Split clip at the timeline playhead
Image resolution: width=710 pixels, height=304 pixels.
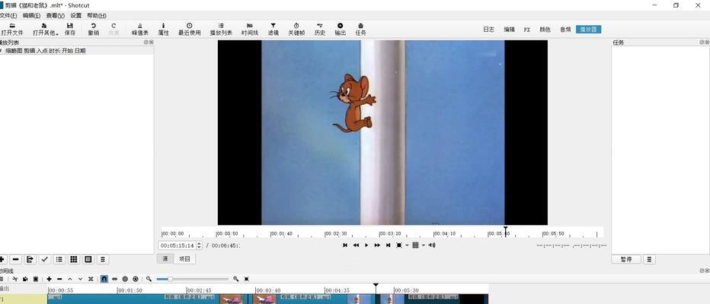tap(91, 279)
